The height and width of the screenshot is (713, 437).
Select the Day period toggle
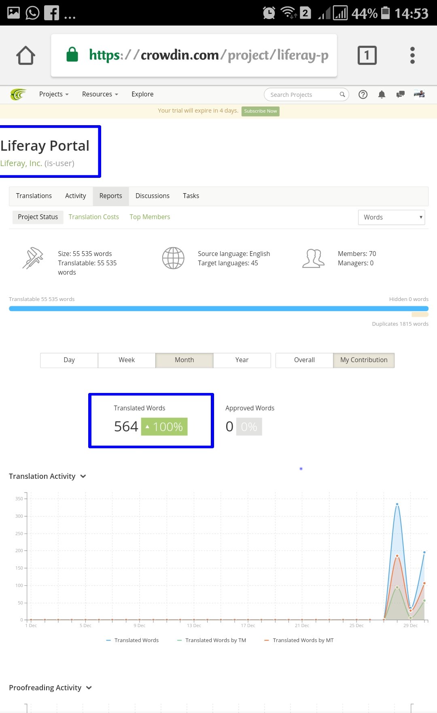pyautogui.click(x=69, y=360)
